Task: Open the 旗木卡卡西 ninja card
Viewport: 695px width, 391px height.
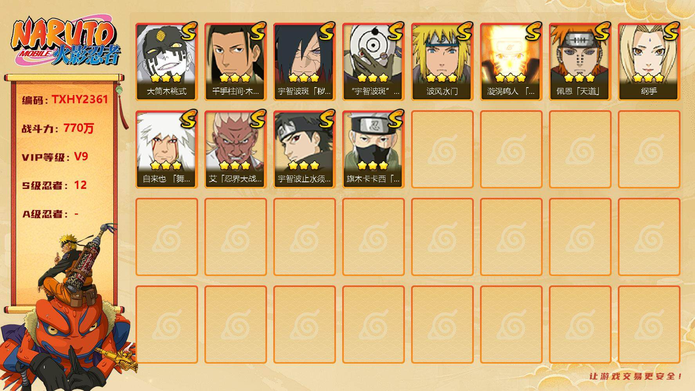Action: (373, 149)
